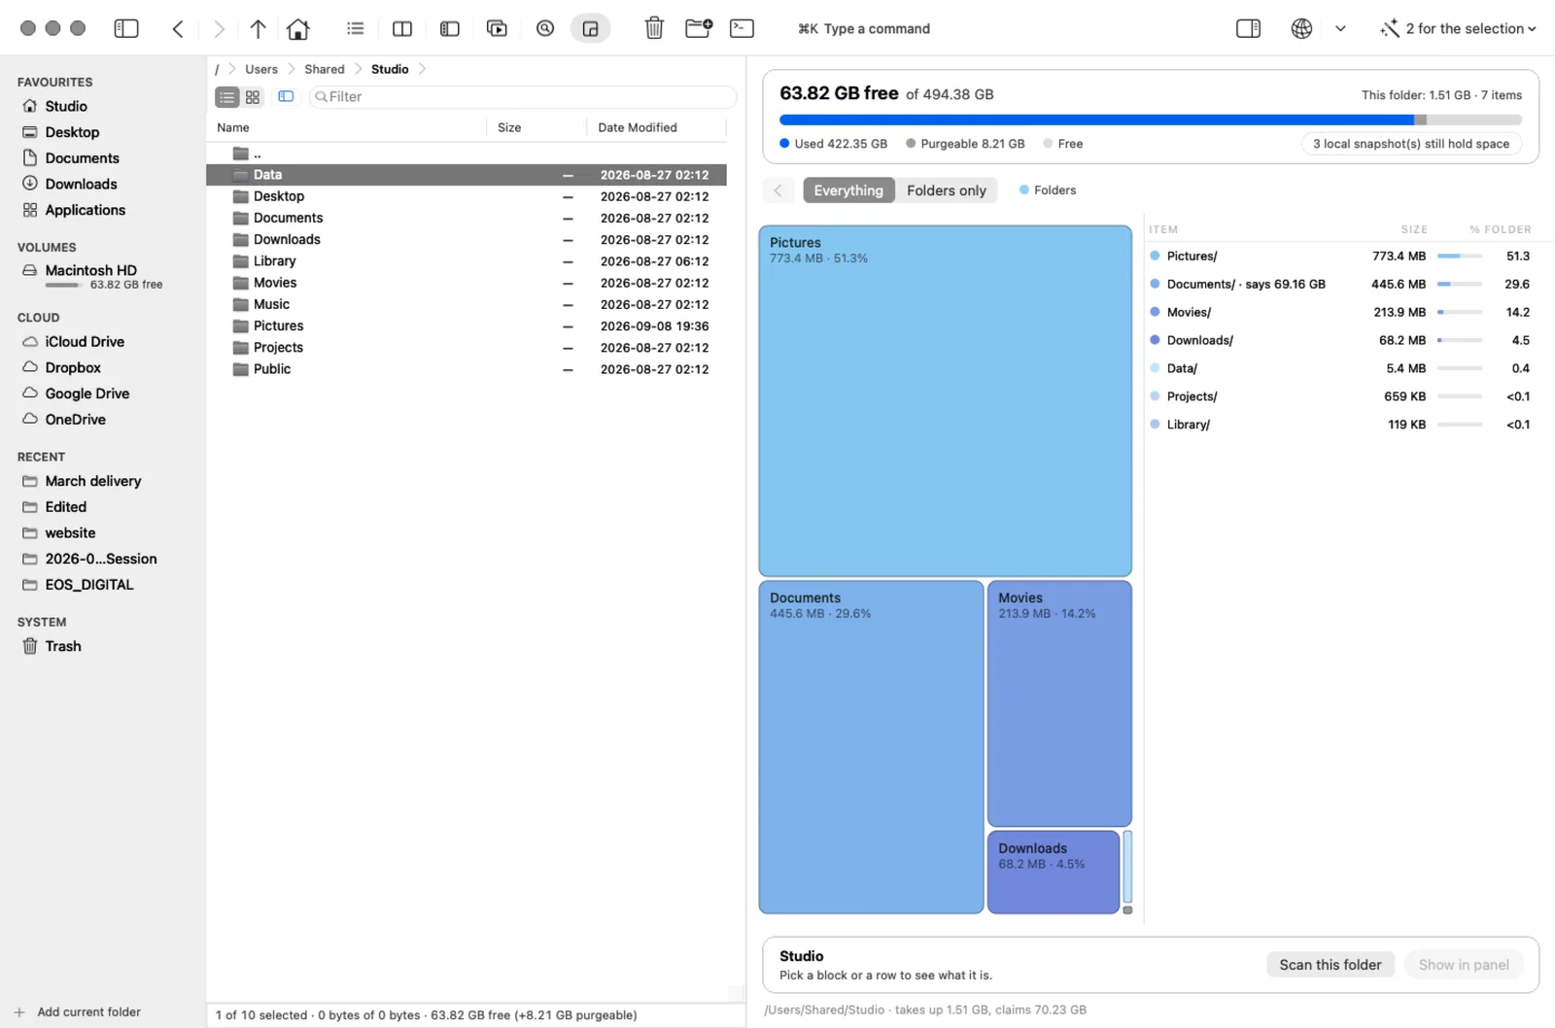Select 'Documents/ · says 69.16 GB' row
This screenshot has height=1028, width=1555.
[1341, 284]
